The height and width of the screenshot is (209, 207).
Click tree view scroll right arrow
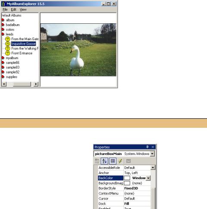(36, 84)
